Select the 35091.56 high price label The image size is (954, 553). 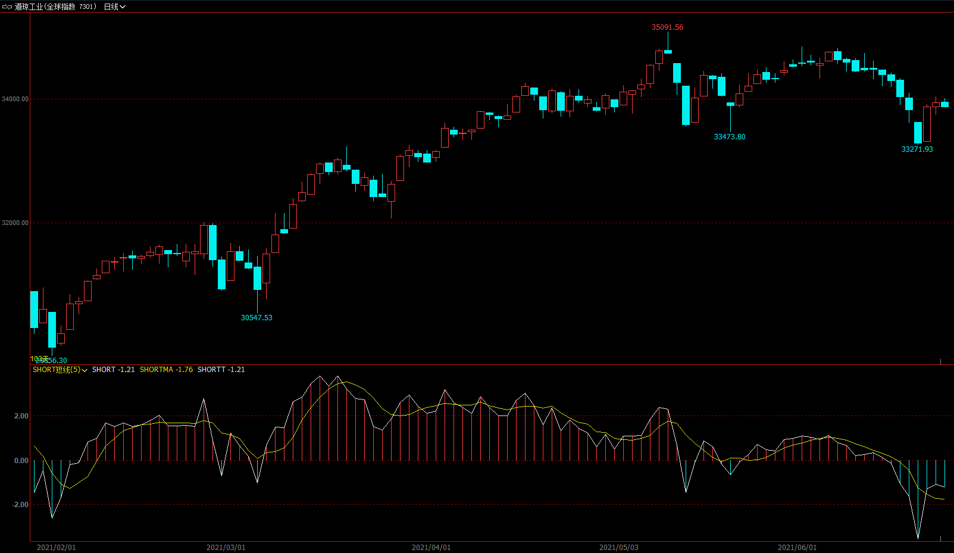pyautogui.click(x=667, y=27)
